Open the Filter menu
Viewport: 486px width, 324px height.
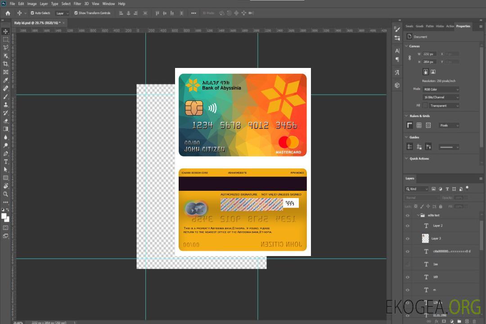(77, 4)
